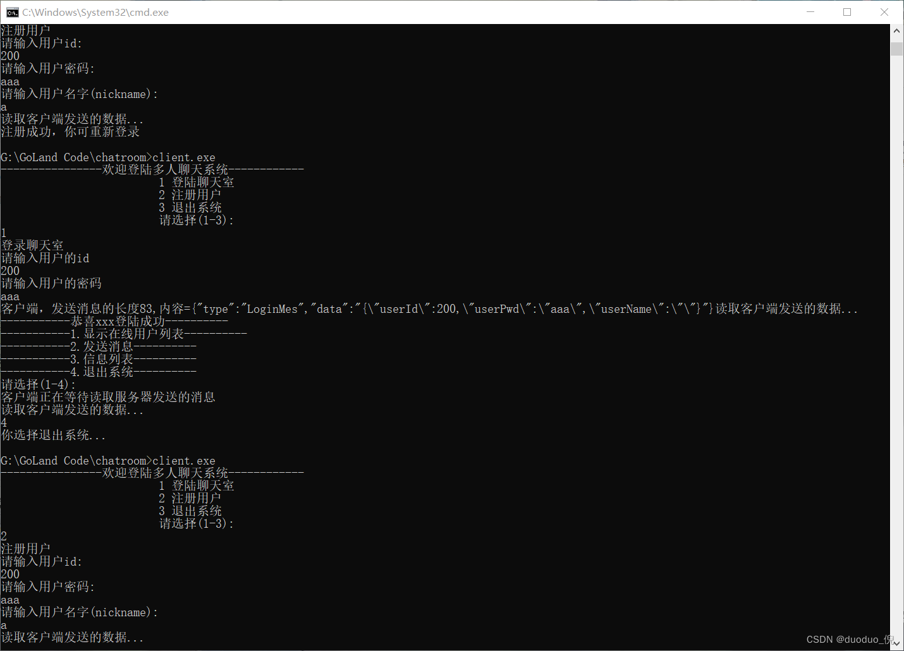The height and width of the screenshot is (651, 904).
Task: Click the cmd.exe icon in title bar
Action: tap(12, 12)
